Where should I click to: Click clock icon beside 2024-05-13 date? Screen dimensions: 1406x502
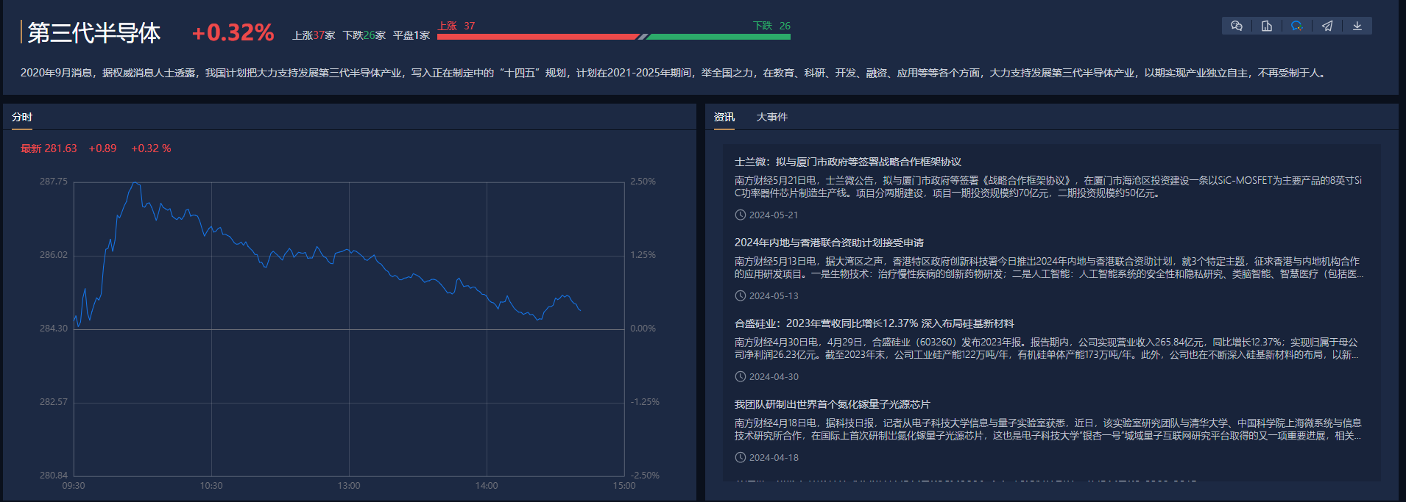(740, 296)
